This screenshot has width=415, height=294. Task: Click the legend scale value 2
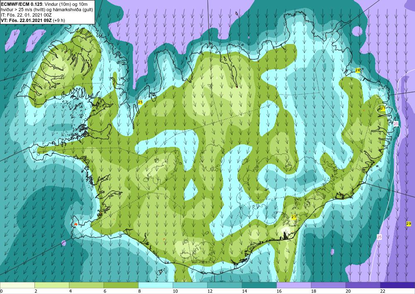click(36, 291)
